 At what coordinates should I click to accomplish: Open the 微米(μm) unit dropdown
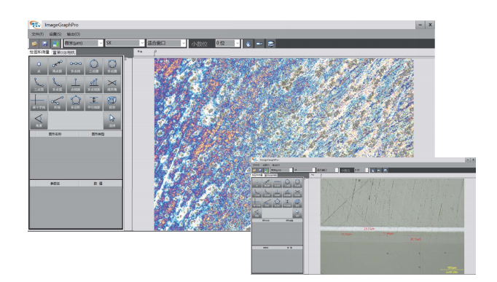click(83, 43)
